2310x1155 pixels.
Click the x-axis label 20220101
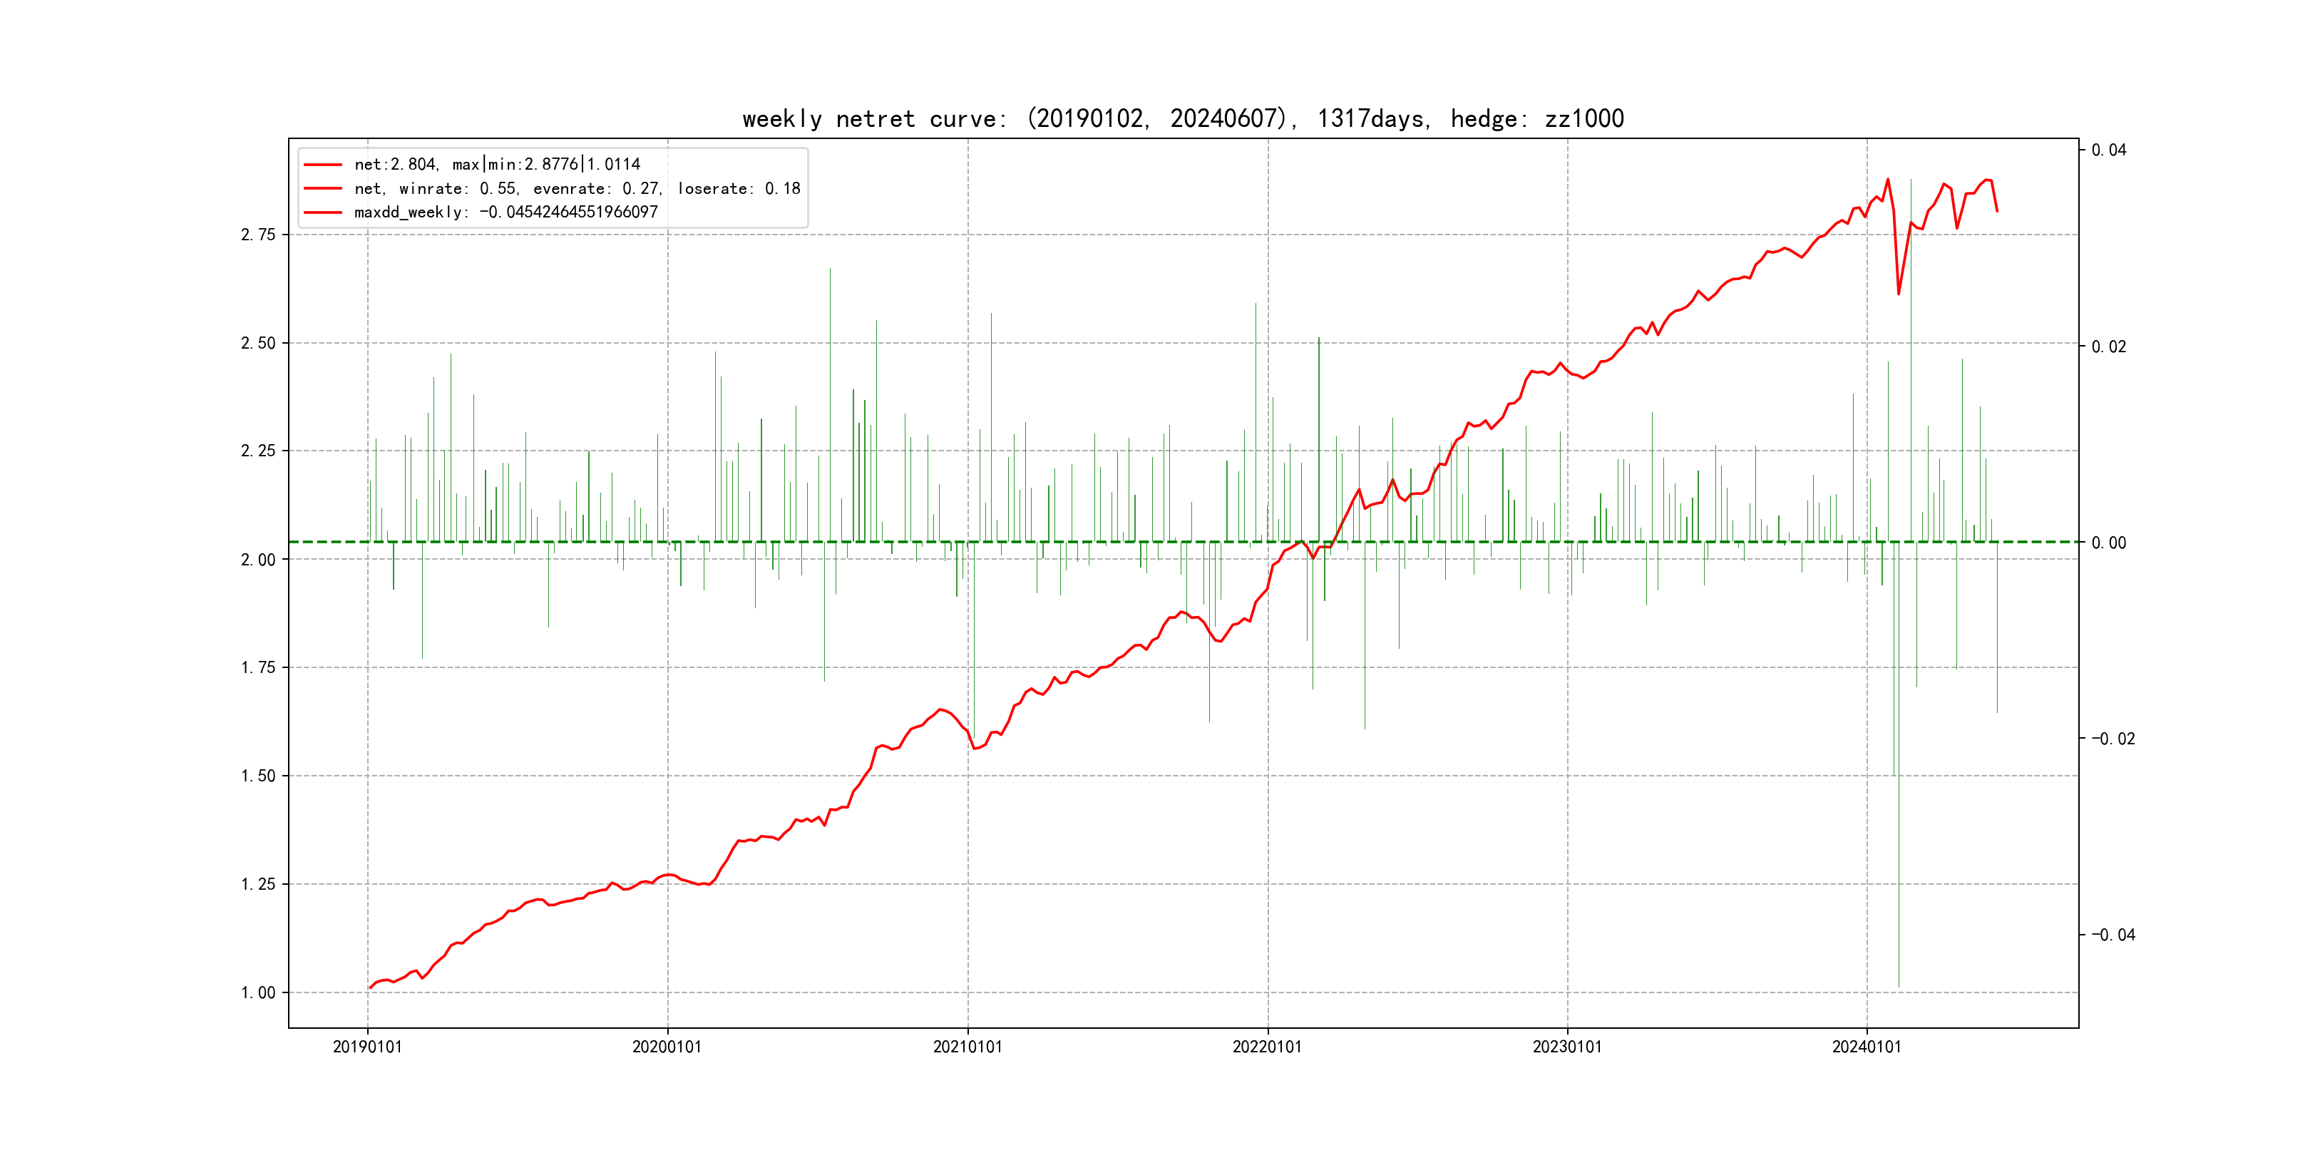click(1267, 1047)
